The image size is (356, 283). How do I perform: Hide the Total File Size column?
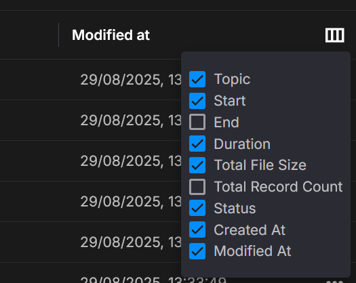pos(197,165)
